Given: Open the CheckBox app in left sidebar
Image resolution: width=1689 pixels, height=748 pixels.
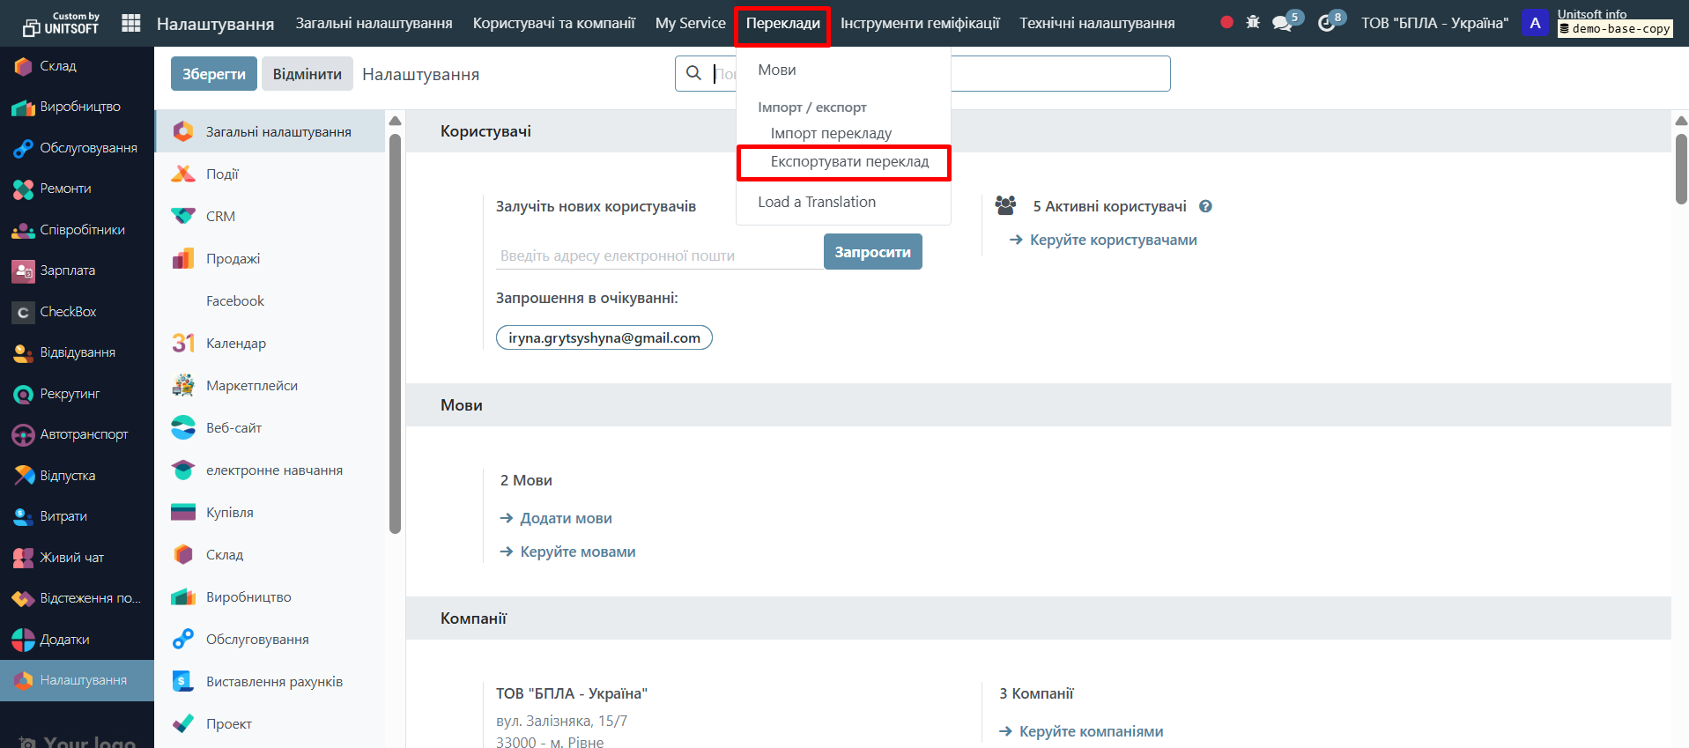Looking at the screenshot, I should coord(68,312).
